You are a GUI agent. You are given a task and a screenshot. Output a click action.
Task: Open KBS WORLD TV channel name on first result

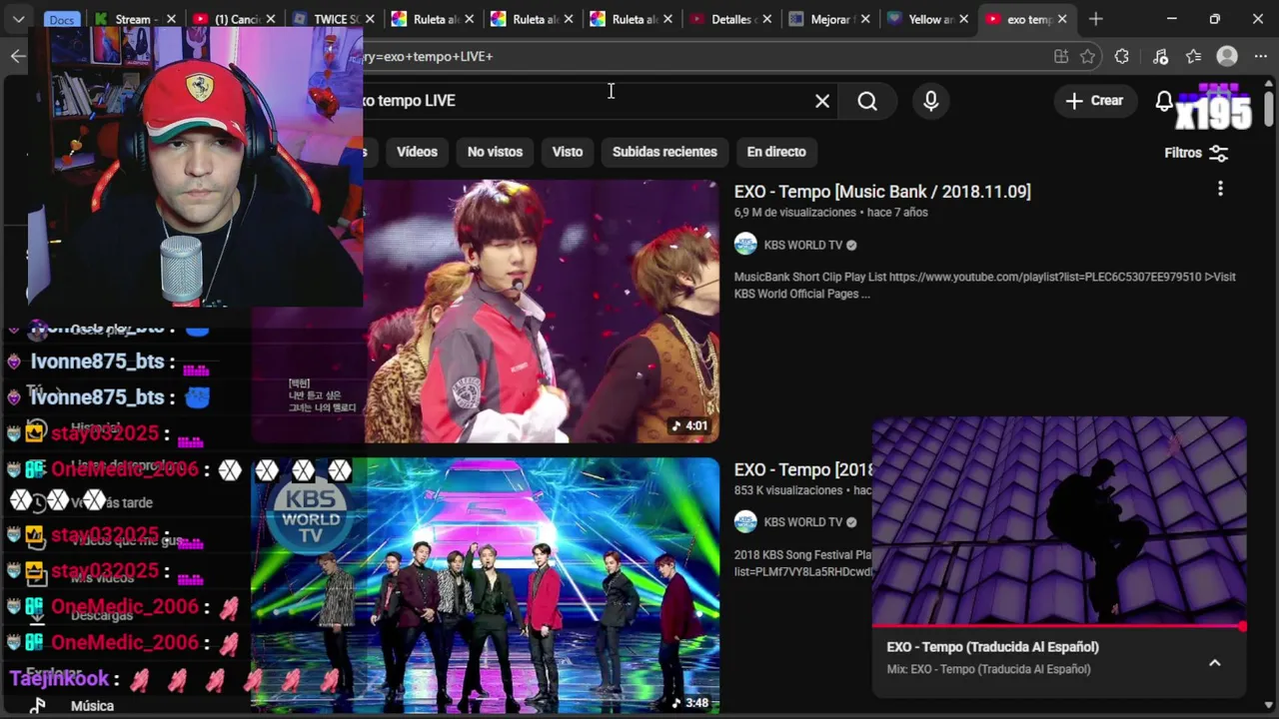point(803,245)
